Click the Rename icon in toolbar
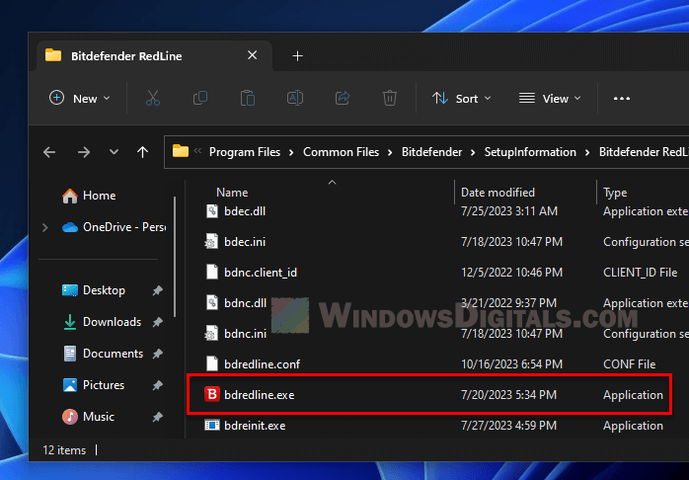Image resolution: width=689 pixels, height=480 pixels. tap(295, 98)
